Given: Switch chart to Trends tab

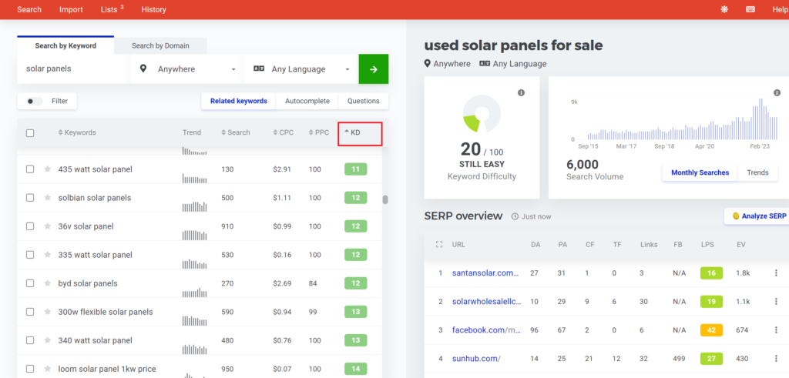Looking at the screenshot, I should (x=757, y=172).
